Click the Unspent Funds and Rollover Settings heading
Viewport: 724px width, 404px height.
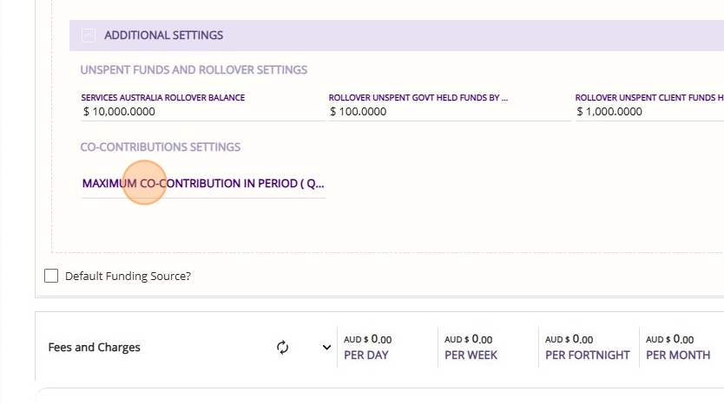click(194, 69)
